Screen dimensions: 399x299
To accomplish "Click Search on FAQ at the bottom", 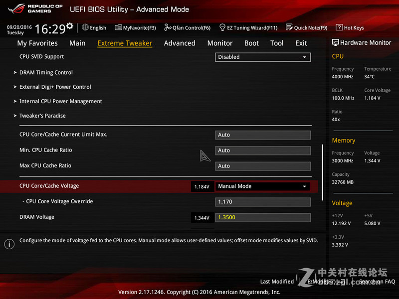I will (x=377, y=282).
